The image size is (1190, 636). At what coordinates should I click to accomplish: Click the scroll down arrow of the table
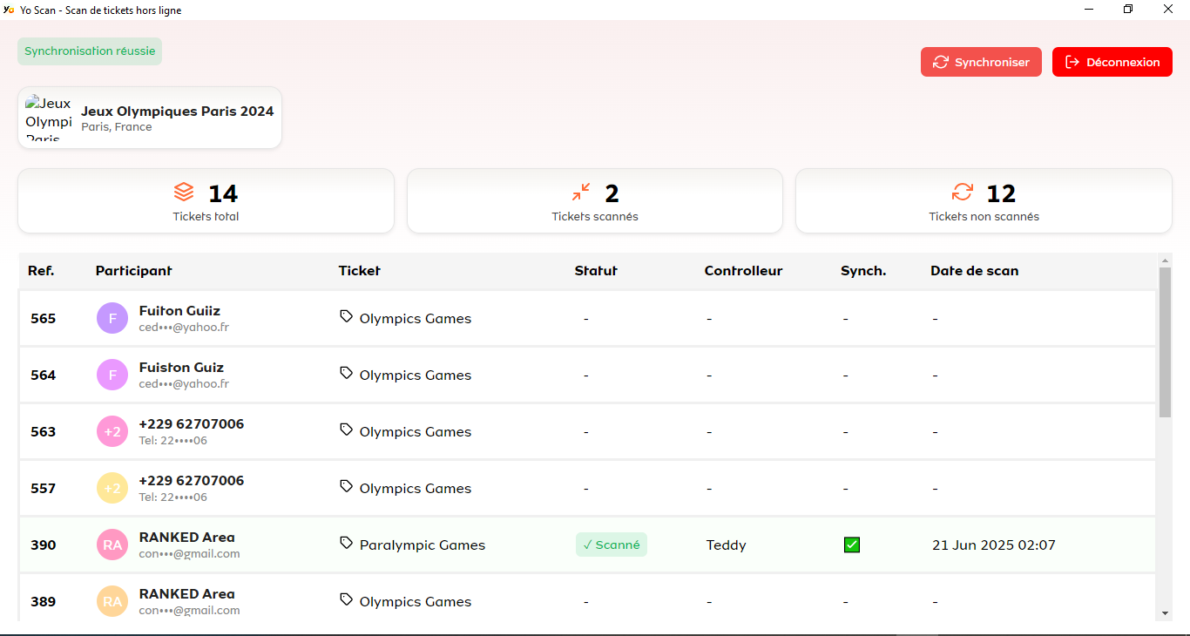(1165, 613)
